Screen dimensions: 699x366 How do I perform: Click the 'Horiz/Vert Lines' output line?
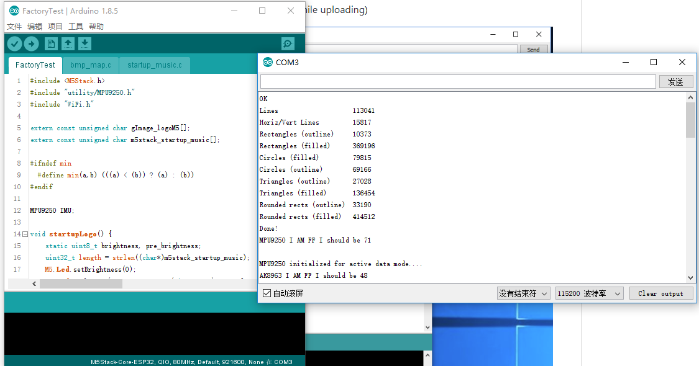click(x=315, y=122)
